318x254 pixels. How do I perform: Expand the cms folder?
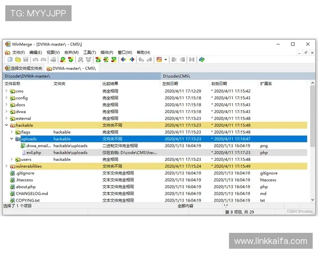(6, 91)
